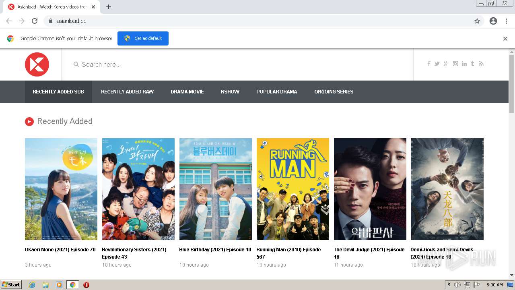The image size is (515, 290).
Task: Bookmark this page with the star
Action: pyautogui.click(x=477, y=21)
